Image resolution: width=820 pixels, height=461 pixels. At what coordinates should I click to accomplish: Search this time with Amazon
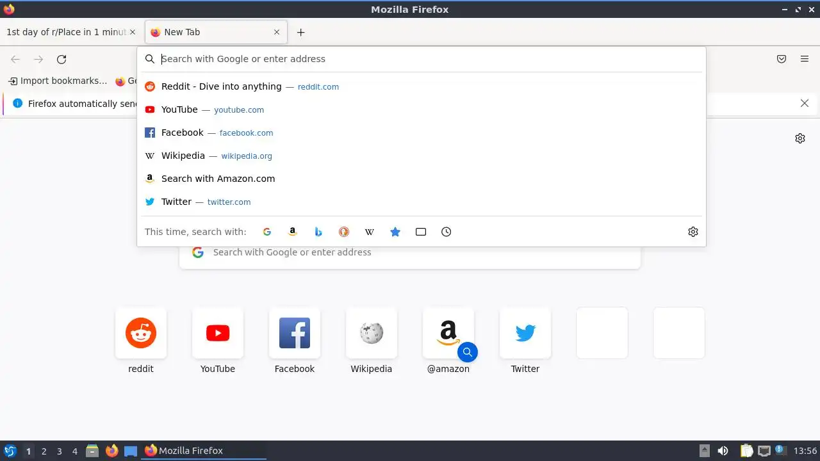(293, 232)
